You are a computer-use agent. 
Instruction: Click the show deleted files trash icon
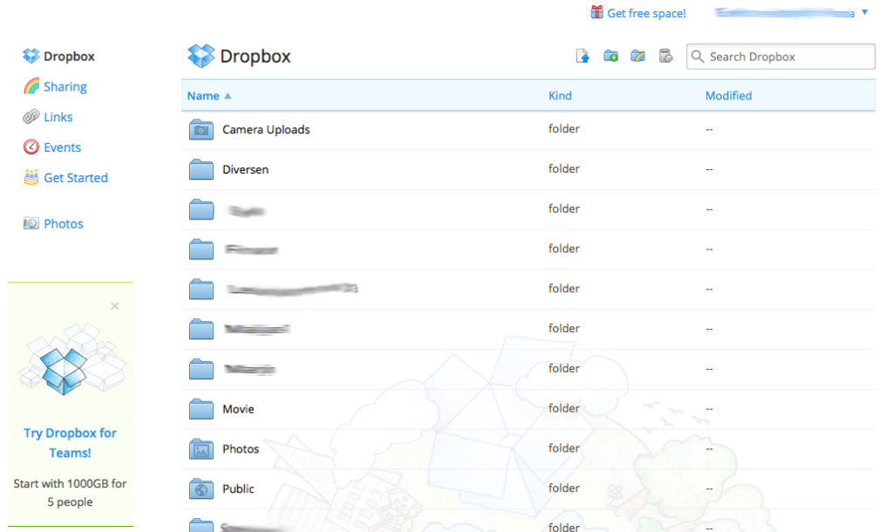point(665,55)
